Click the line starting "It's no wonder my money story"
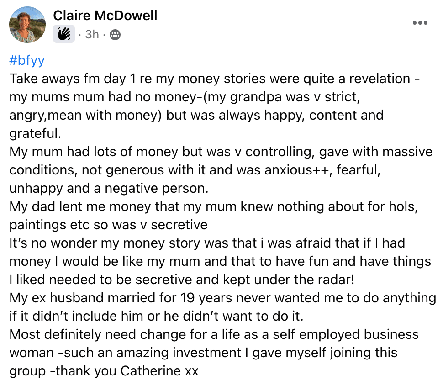The width and height of the screenshot is (443, 391). pyautogui.click(x=206, y=243)
